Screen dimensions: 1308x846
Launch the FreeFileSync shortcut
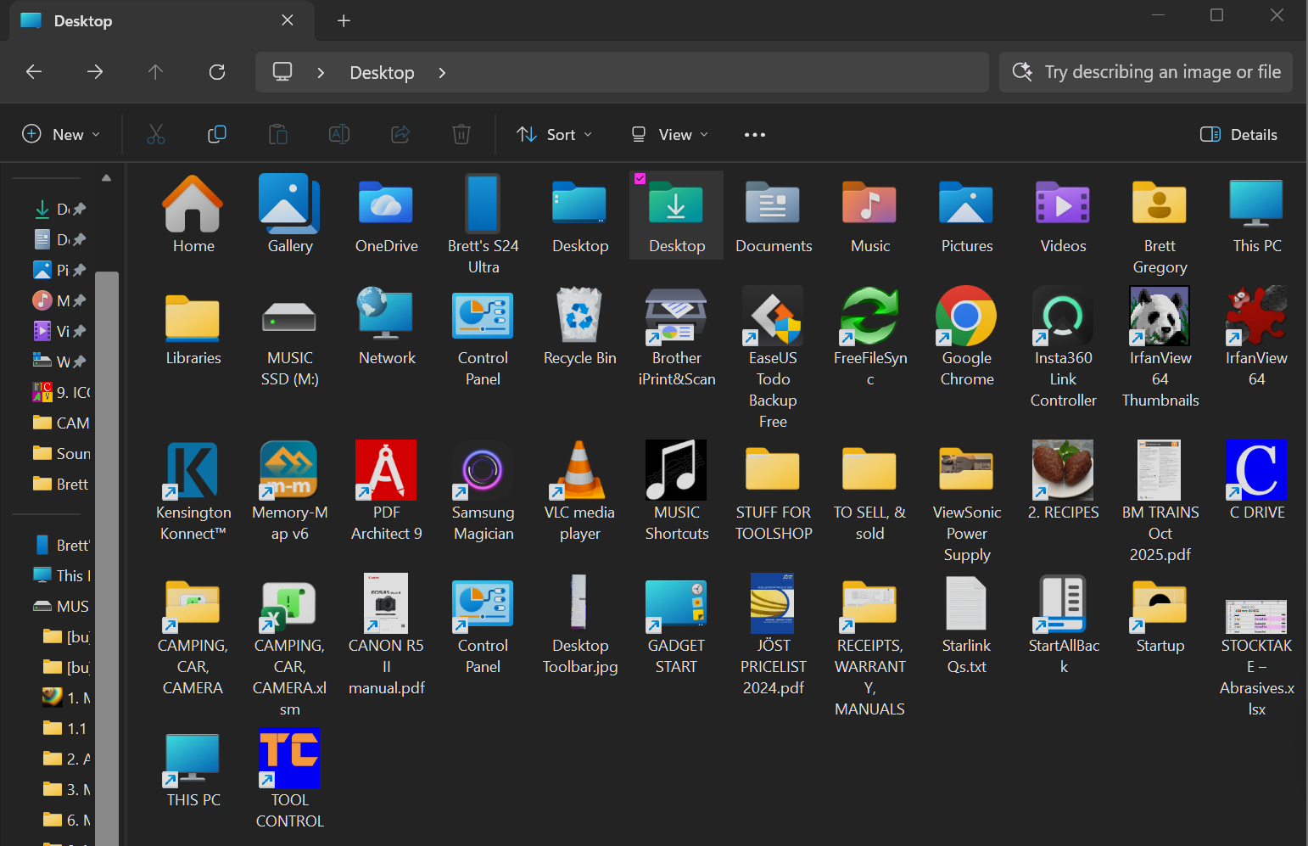click(869, 317)
